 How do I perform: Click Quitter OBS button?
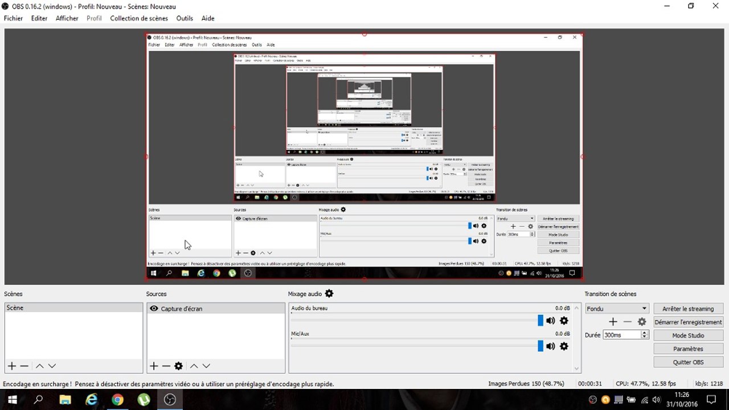point(688,362)
